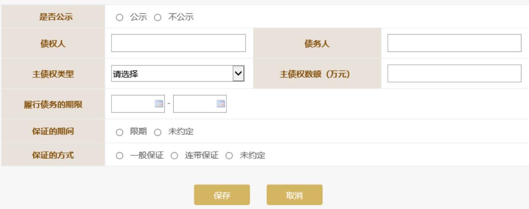Click the start date field of 履行债务的期限
The image size is (529, 209).
coord(132,104)
